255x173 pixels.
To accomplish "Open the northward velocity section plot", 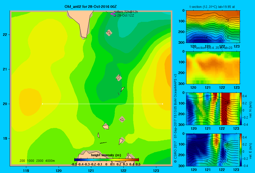I will (x=213, y=109).
